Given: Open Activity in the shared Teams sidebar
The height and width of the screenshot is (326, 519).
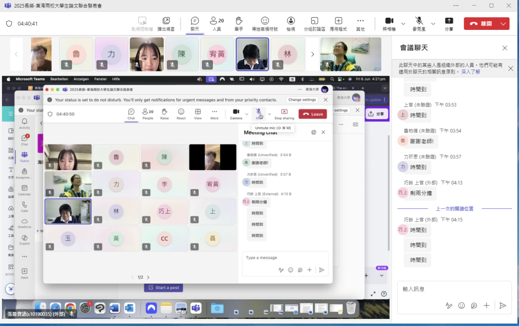Looking at the screenshot, I should coord(24,124).
